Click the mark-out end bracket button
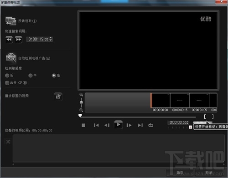 212,117
